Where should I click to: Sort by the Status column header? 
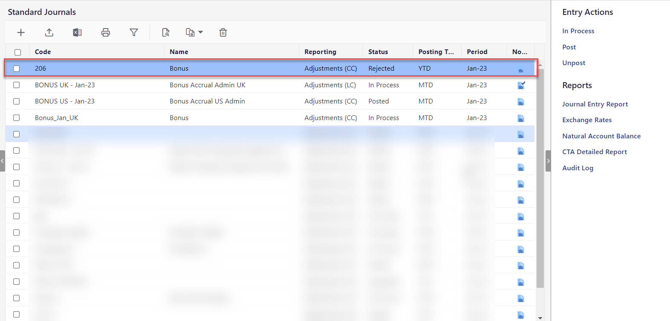pos(388,52)
